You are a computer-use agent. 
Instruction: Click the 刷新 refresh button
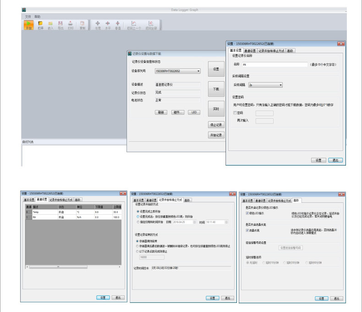click(x=161, y=112)
